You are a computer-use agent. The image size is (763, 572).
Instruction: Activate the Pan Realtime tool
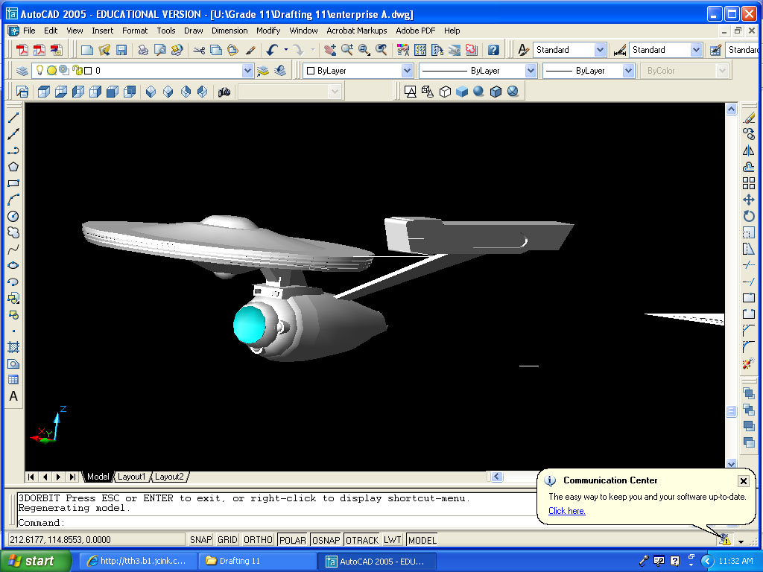click(x=329, y=51)
